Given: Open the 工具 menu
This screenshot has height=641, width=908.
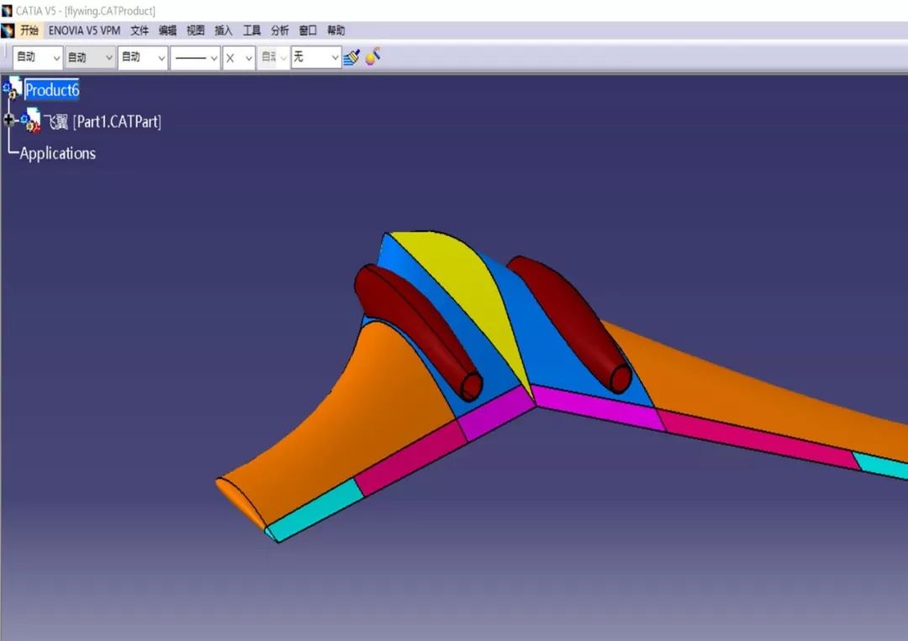Looking at the screenshot, I should point(251,31).
